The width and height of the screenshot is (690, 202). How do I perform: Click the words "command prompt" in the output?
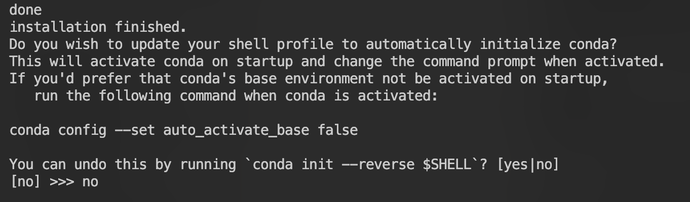479,62
